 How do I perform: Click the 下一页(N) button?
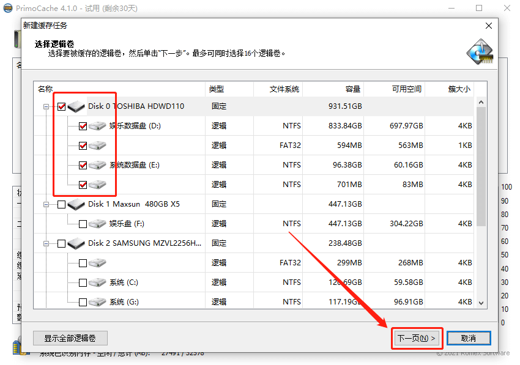[x=417, y=337]
